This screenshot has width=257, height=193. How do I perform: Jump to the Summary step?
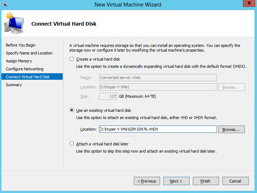point(14,85)
